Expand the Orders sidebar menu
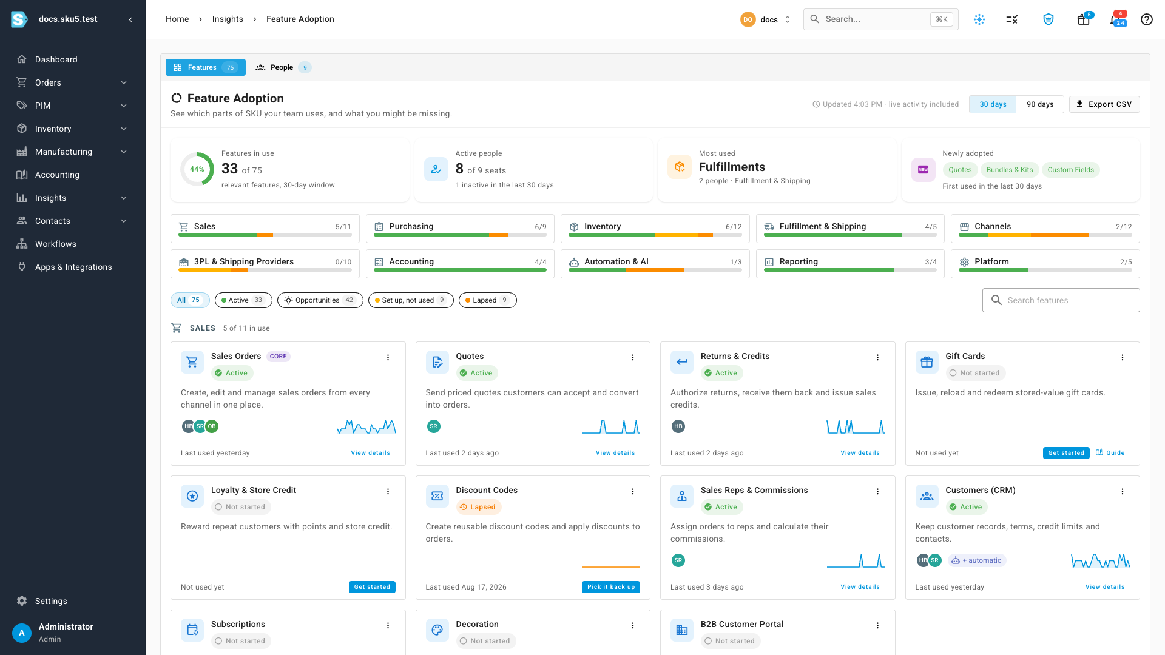The width and height of the screenshot is (1165, 655). click(73, 82)
